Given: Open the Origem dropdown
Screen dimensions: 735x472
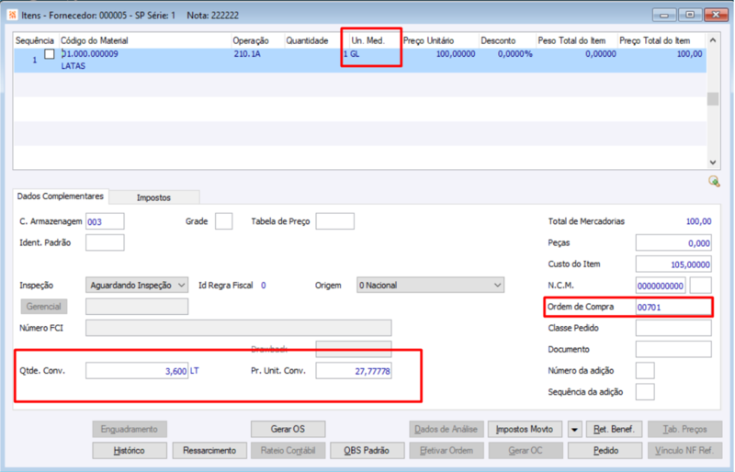Looking at the screenshot, I should click(x=430, y=285).
